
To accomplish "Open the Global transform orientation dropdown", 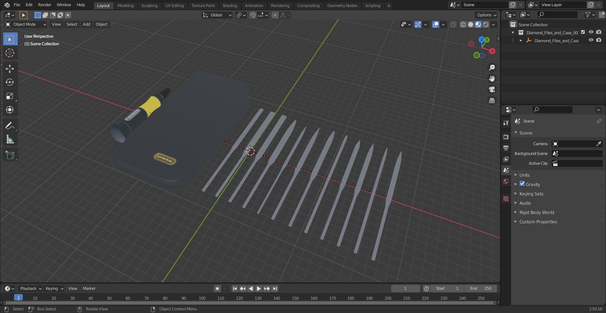I will (x=217, y=15).
